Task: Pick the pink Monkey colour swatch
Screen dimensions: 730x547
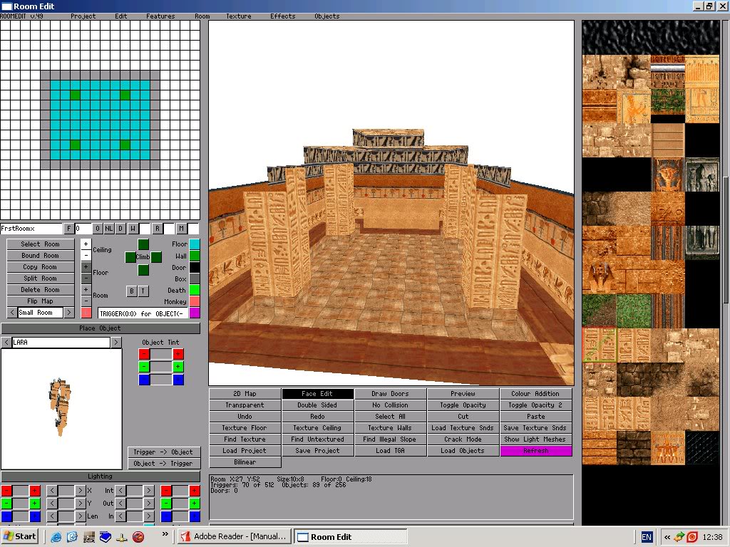Action: pyautogui.click(x=195, y=301)
